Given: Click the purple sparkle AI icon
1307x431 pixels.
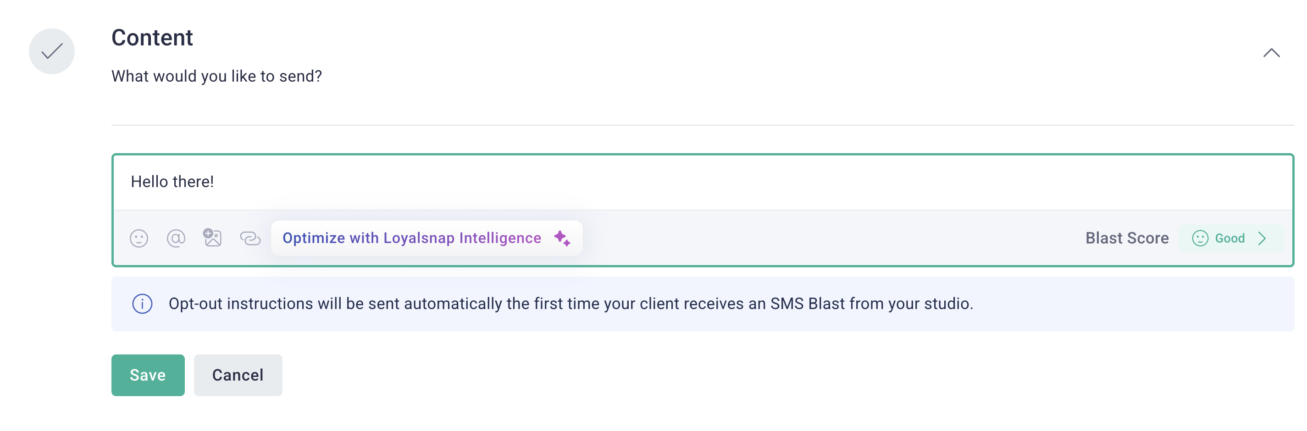Looking at the screenshot, I should (562, 238).
